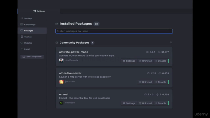
Task: Click the Install plus icon
Action: click(22, 49)
